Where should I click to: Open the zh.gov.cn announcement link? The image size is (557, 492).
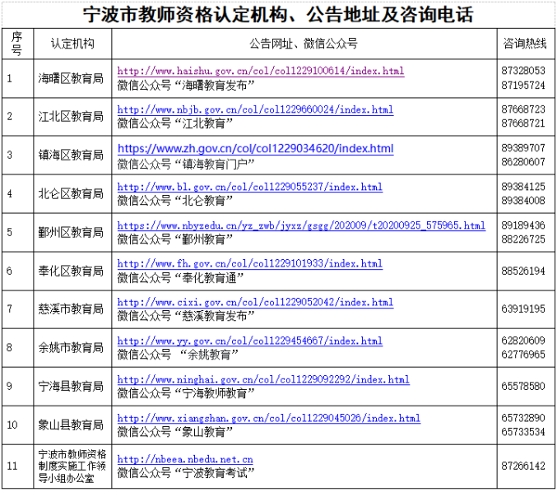[x=255, y=148]
